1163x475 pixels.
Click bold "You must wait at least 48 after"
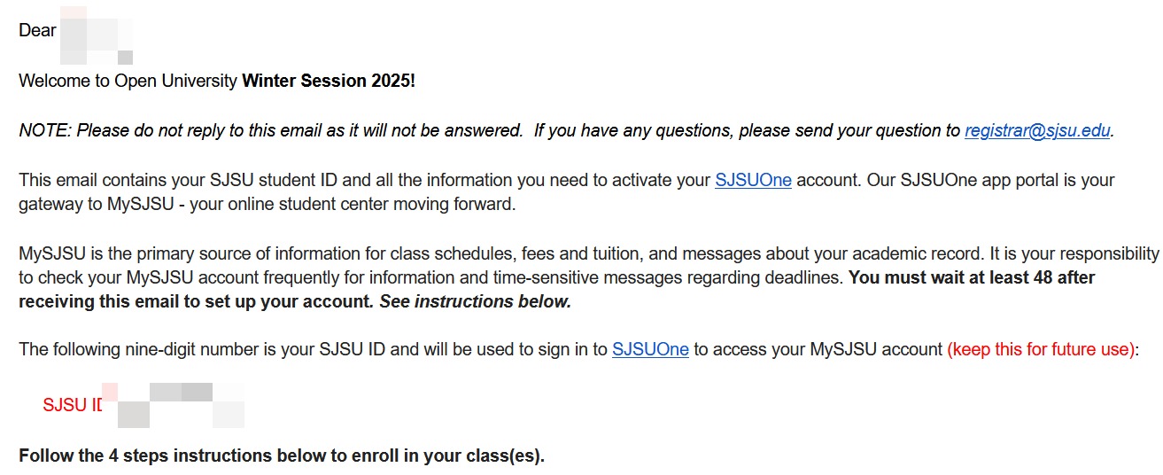click(x=972, y=277)
